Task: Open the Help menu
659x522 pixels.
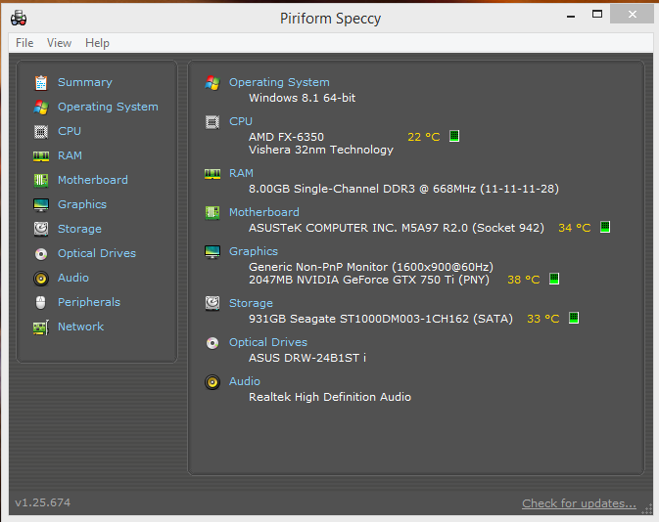Action: (97, 43)
